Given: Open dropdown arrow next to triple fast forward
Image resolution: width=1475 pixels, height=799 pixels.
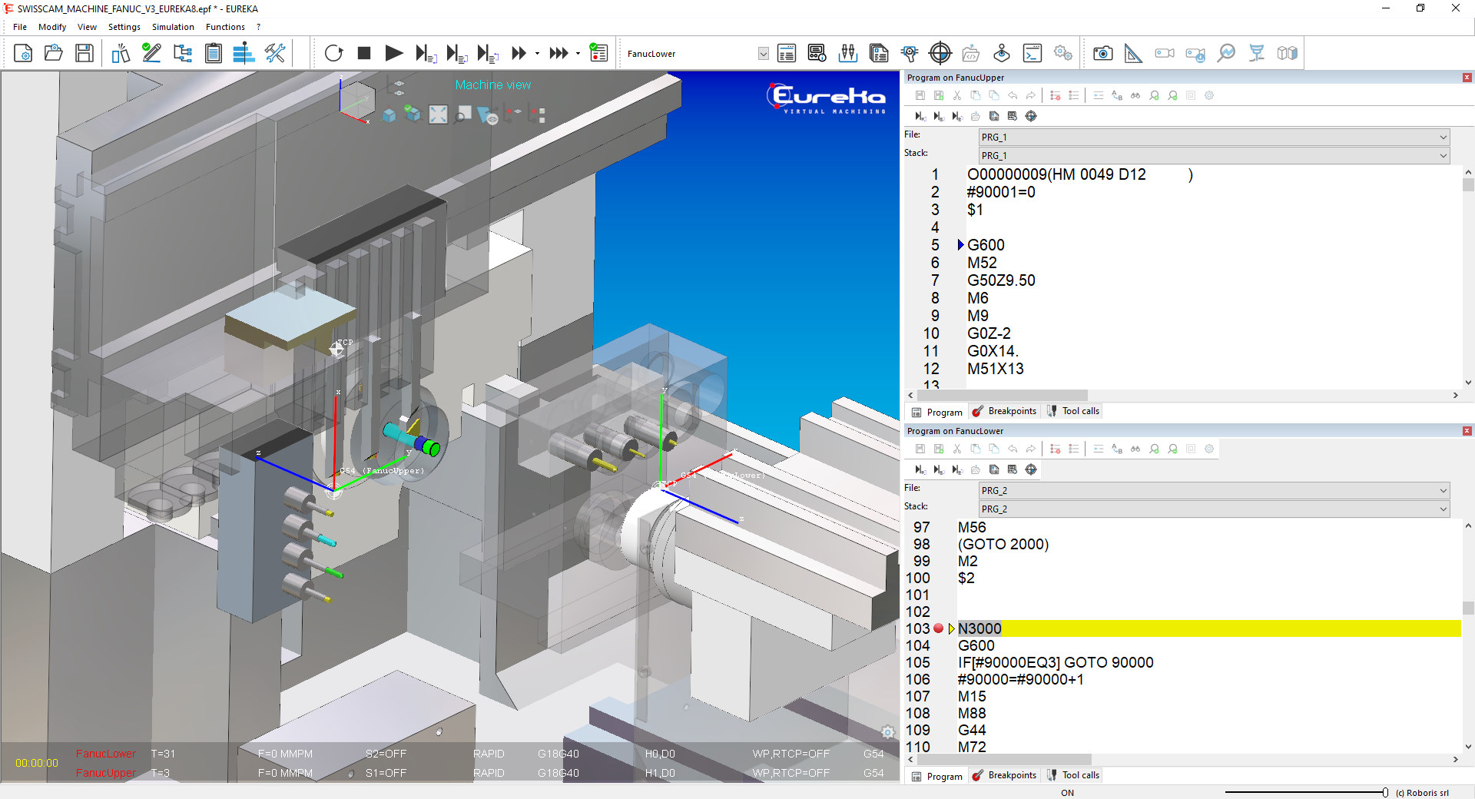Looking at the screenshot, I should click(x=578, y=54).
